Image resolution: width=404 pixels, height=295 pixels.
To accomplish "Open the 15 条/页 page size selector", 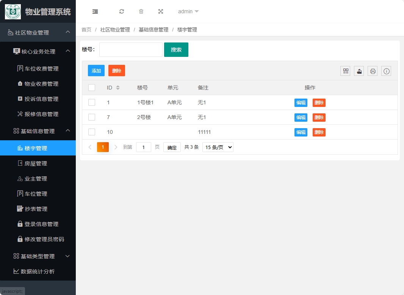I will pyautogui.click(x=218, y=147).
